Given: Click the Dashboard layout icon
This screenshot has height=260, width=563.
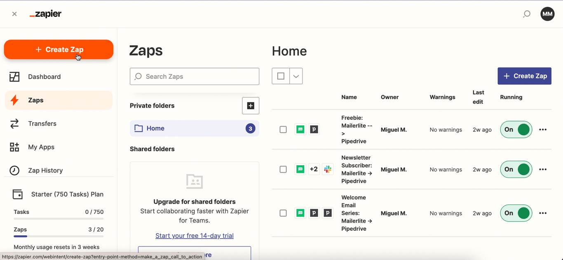Looking at the screenshot, I should coord(14,77).
